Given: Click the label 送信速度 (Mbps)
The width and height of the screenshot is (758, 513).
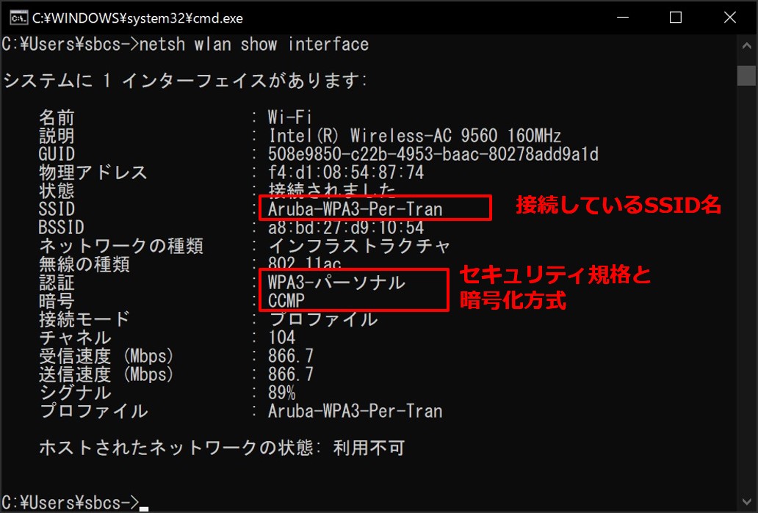Looking at the screenshot, I should 107,374.
